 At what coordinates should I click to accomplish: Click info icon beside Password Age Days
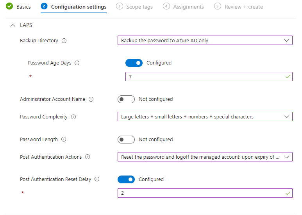(77, 63)
